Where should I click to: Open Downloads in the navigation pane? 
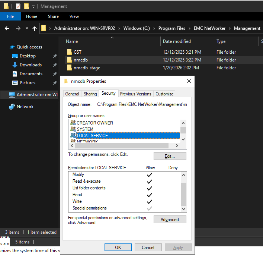tap(31, 65)
